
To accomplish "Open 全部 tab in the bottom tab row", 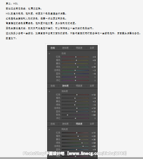I will pyautogui.click(x=92, y=124).
